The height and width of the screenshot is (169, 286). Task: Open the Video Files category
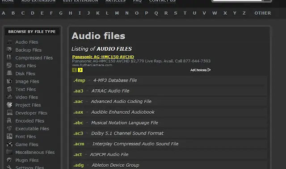click(x=27, y=97)
